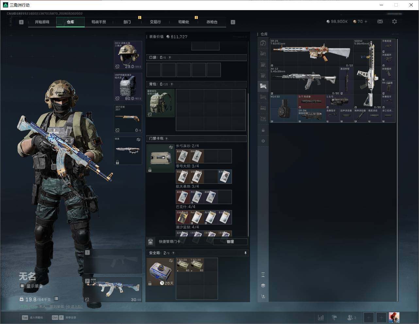Click swap icon on the safe box
The width and height of the screenshot is (419, 324).
pyautogui.click(x=171, y=261)
